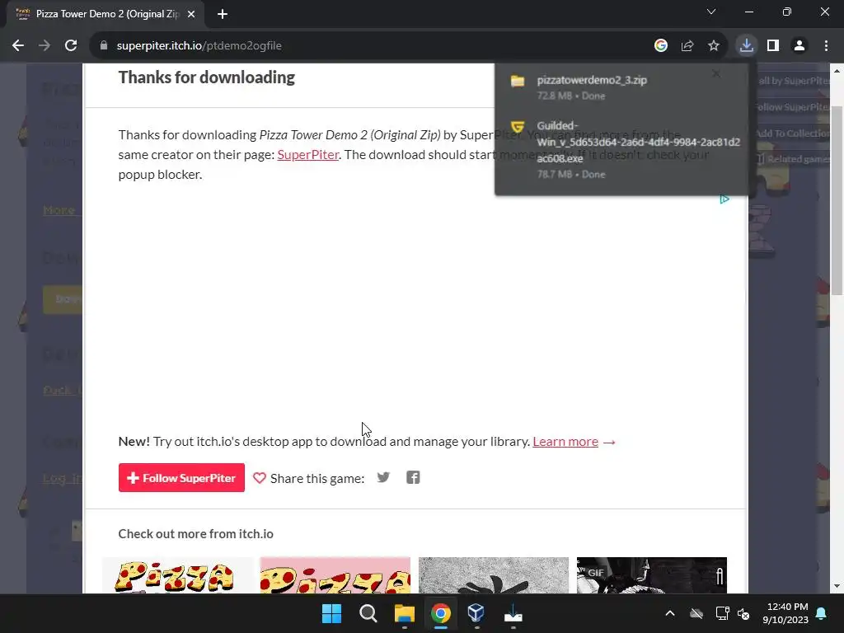Close the downloads popup

click(716, 73)
